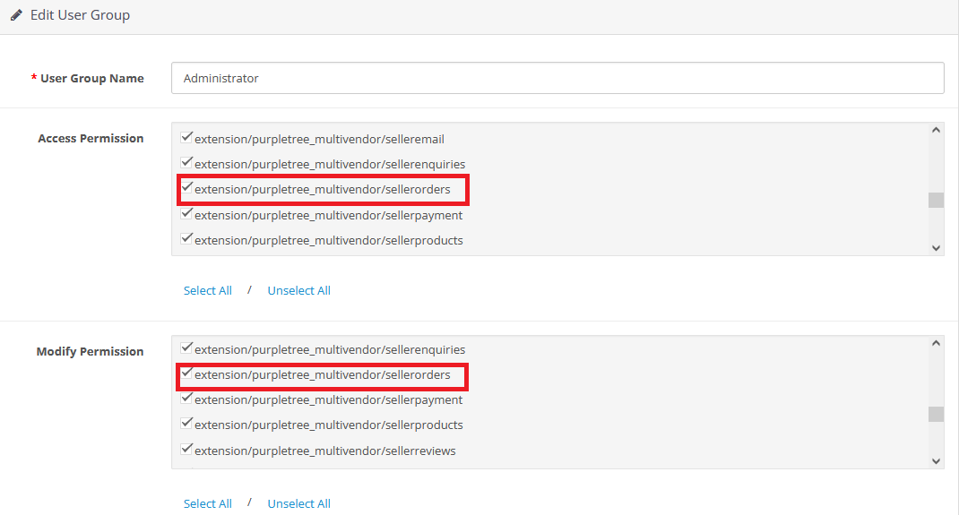
Task: Click the Modify Permission scrollbar thumb
Action: 936,414
